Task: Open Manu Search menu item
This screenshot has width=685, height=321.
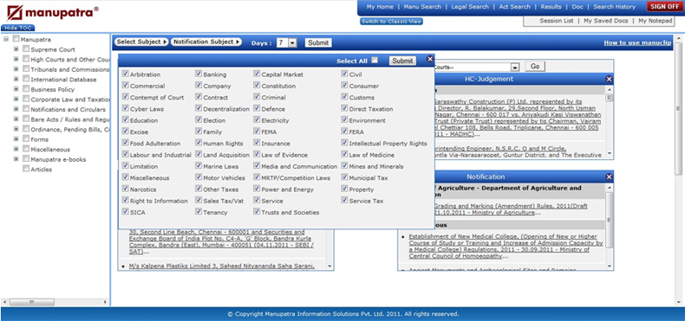Action: click(422, 7)
